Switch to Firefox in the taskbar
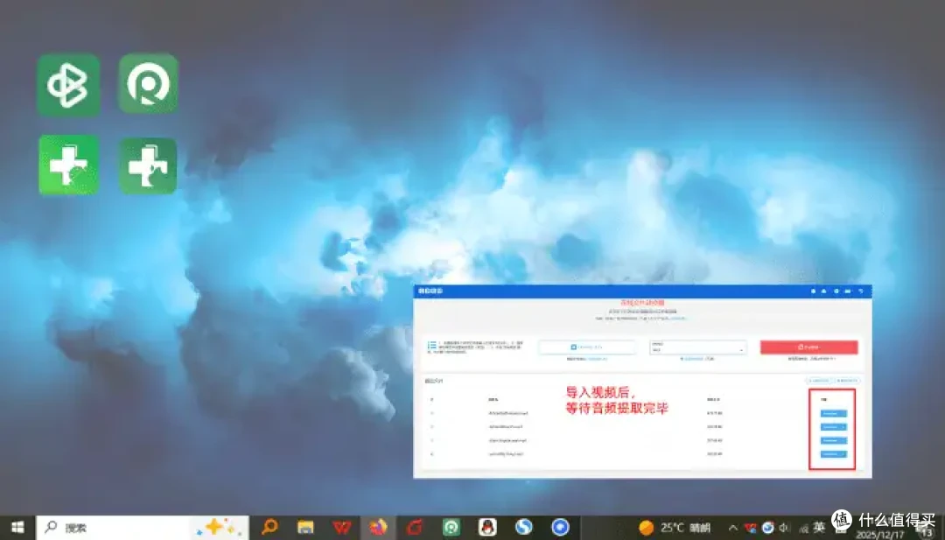Image resolution: width=945 pixels, height=540 pixels. tap(379, 528)
